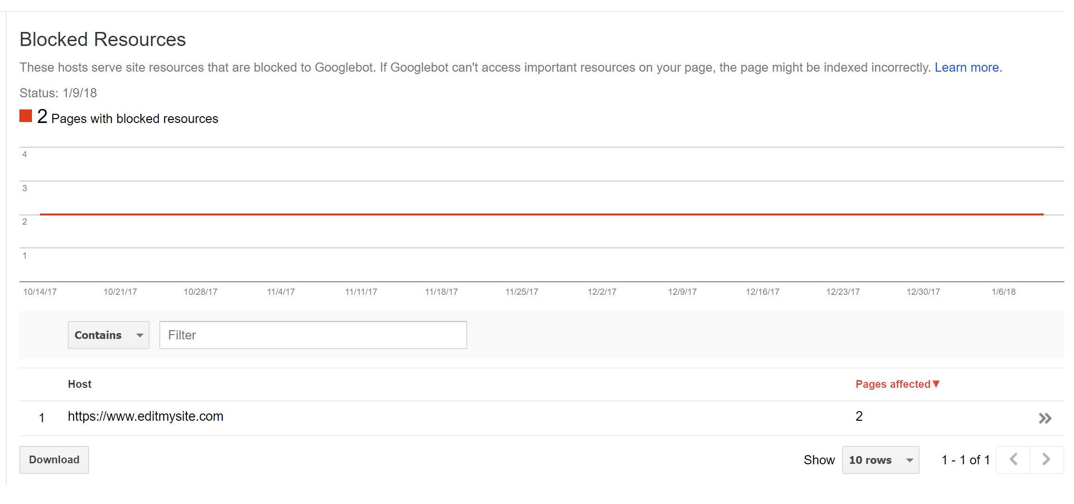The height and width of the screenshot is (504, 1074).
Task: Open the Contains filter type dropdown
Action: 108,335
